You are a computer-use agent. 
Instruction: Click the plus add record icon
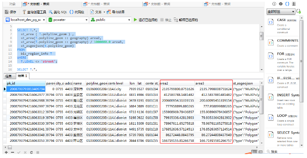click(x=6, y=152)
